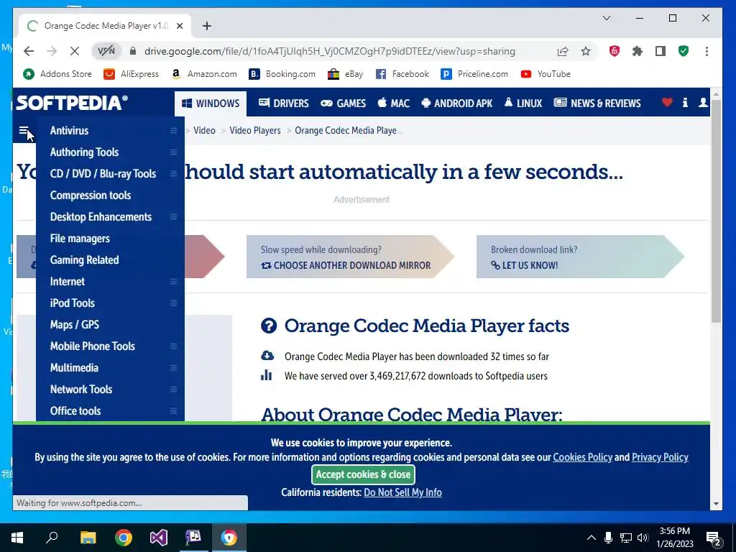
Task: Open the info icon in Softpedia header
Action: point(685,102)
